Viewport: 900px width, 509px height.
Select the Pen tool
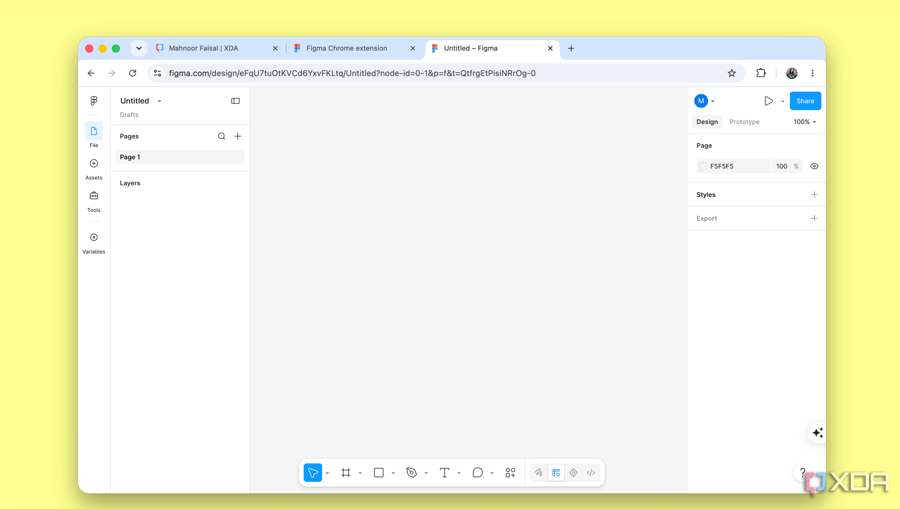(x=411, y=473)
